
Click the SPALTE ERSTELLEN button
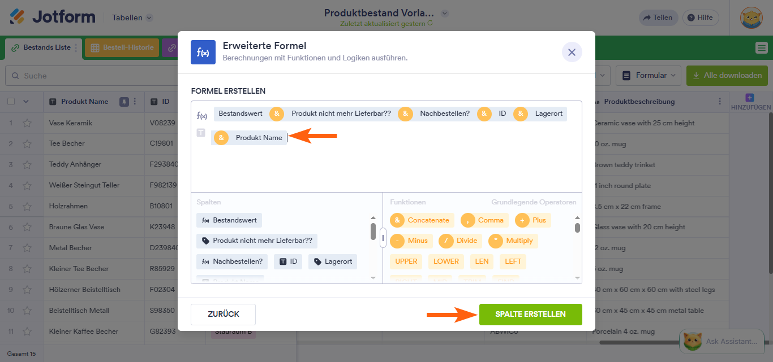[x=530, y=315]
